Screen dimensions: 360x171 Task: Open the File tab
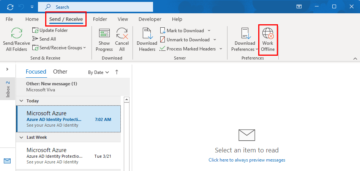[x=9, y=19]
